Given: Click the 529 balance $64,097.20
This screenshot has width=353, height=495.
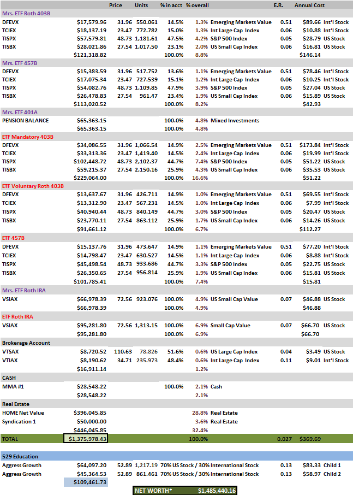Looking at the screenshot, I should pos(92,465).
